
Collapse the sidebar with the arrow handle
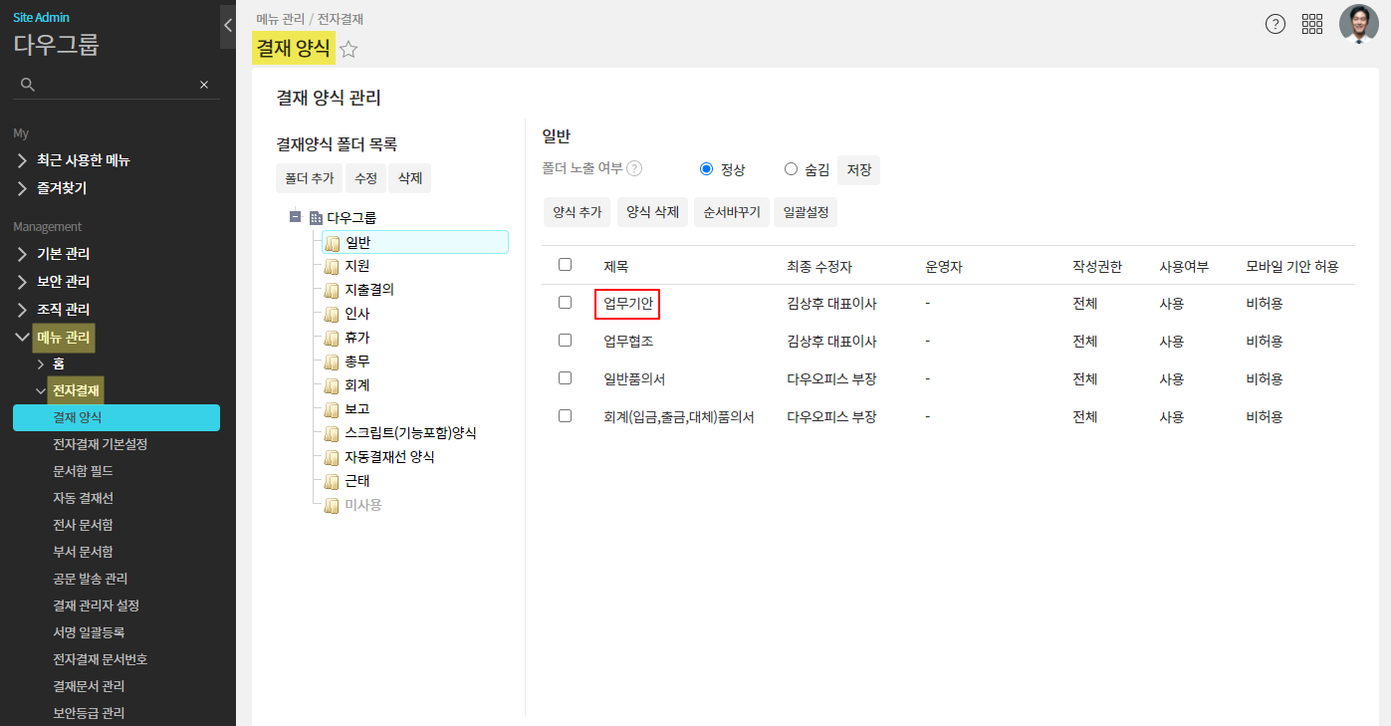[x=228, y=26]
